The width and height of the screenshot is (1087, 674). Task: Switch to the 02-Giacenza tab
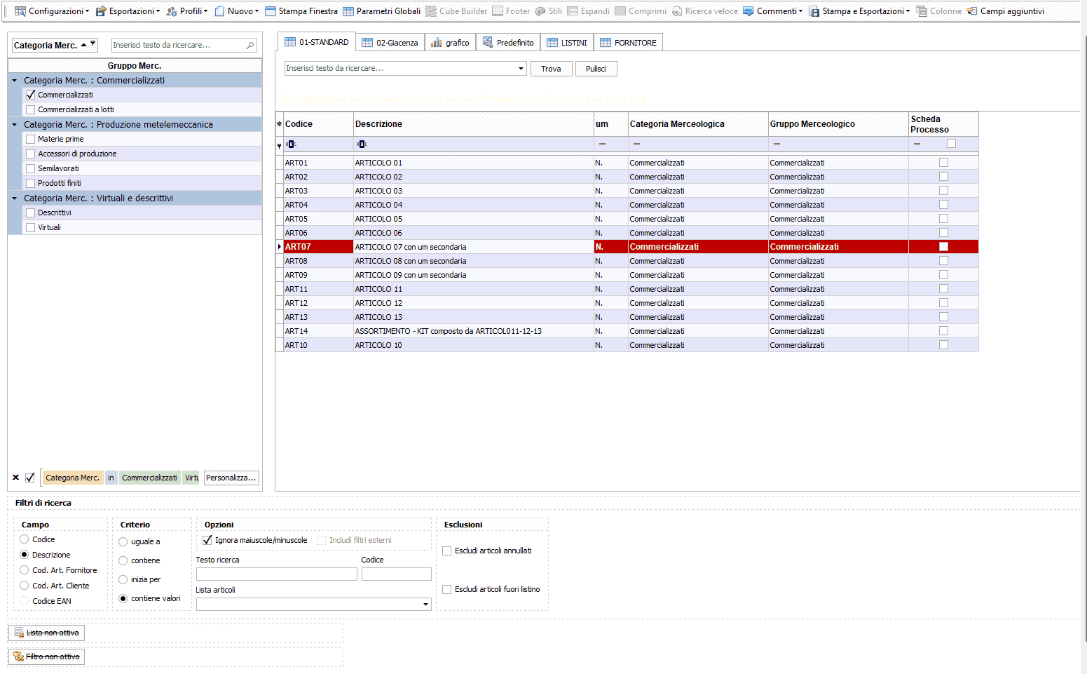[390, 43]
